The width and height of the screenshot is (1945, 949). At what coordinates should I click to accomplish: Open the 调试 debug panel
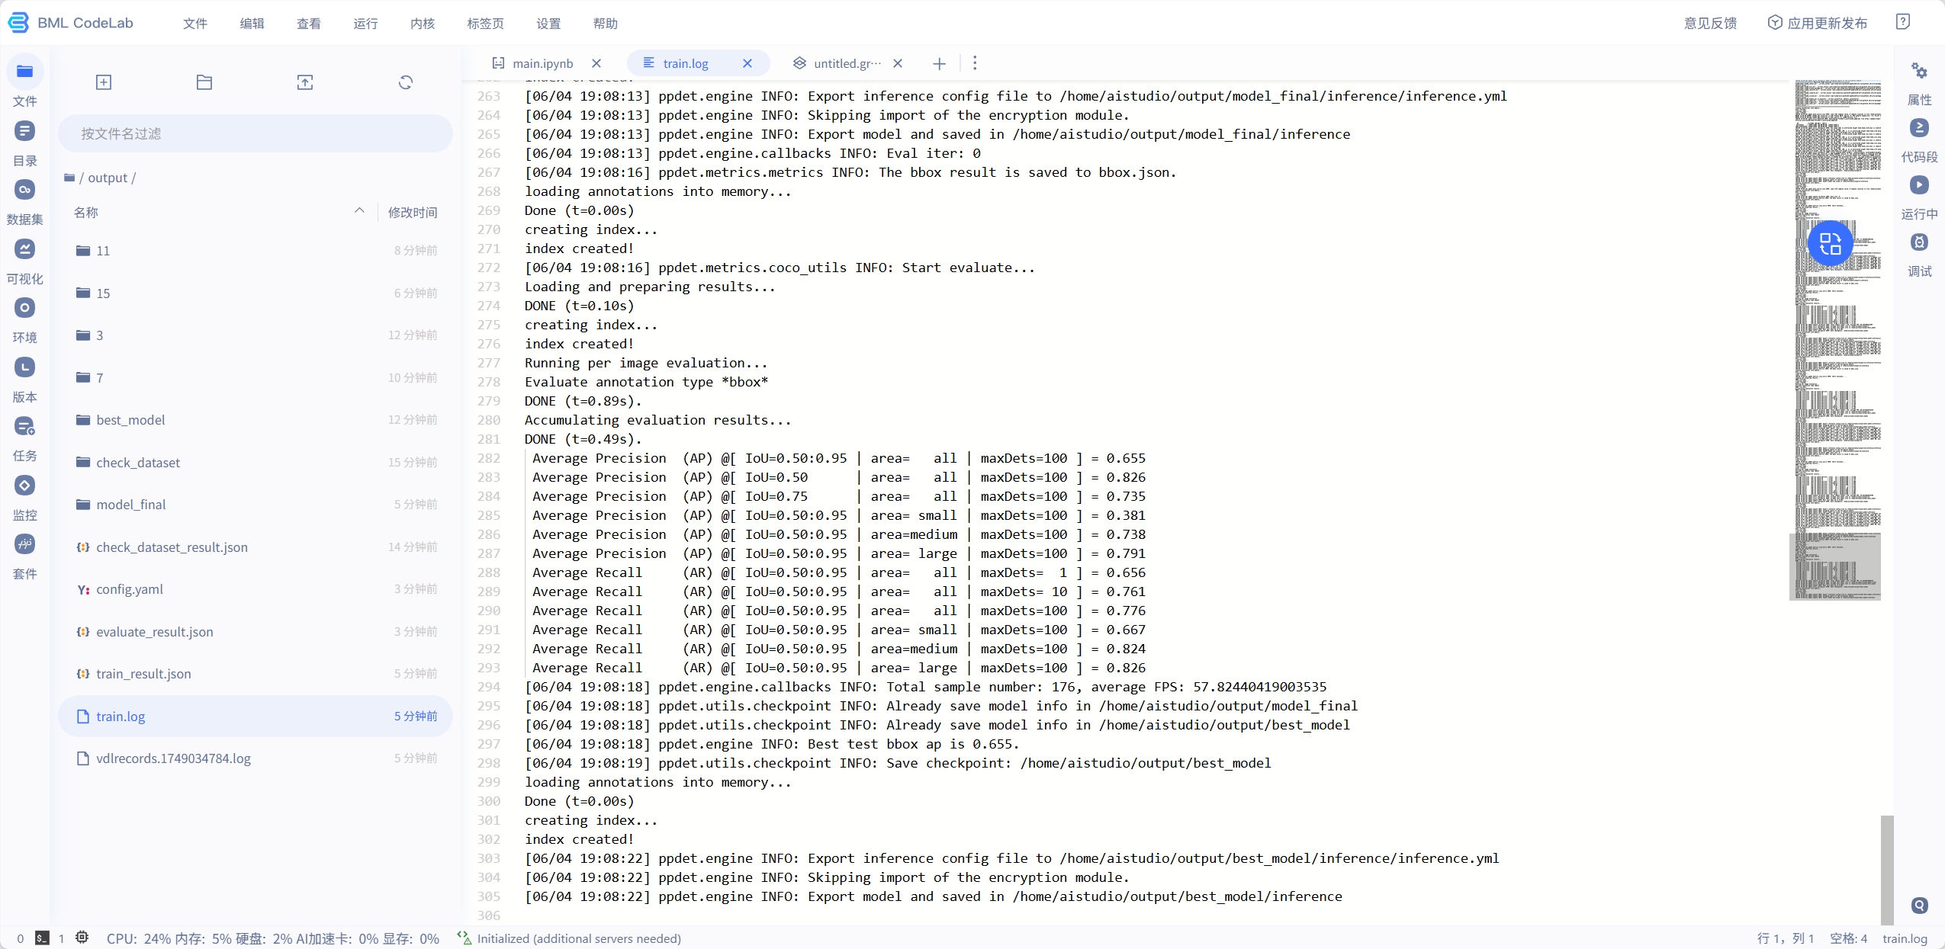(1919, 242)
